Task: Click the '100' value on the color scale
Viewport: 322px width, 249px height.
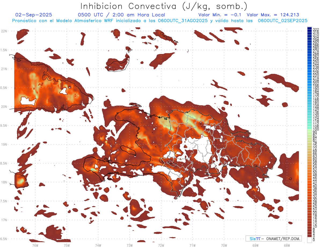Action: point(316,129)
